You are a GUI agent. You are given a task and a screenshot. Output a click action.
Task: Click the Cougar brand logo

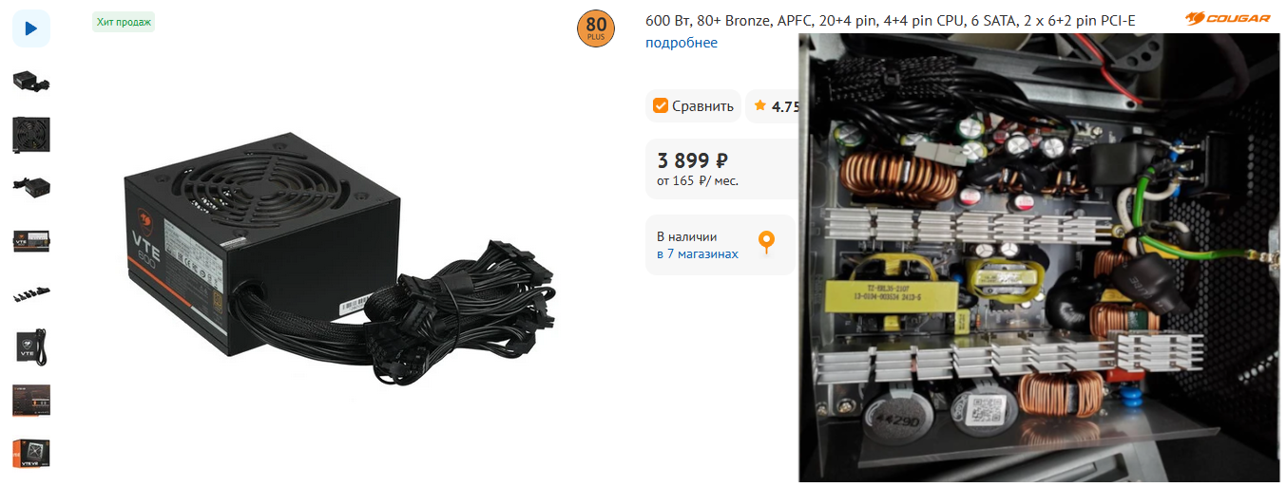click(1227, 19)
